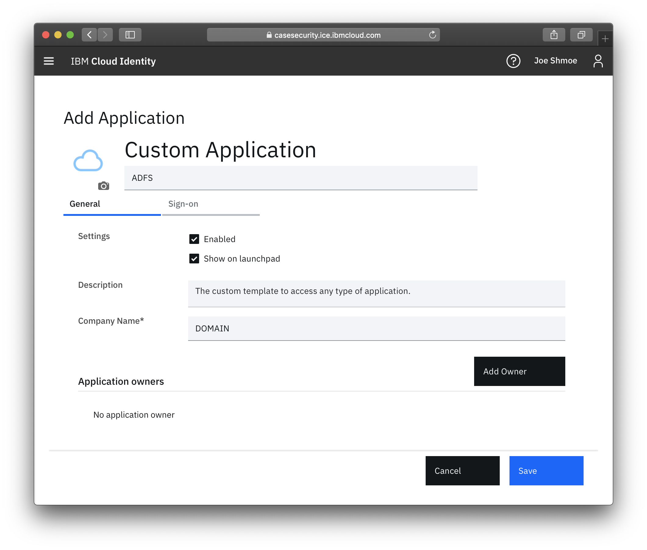Click the camera icon to upload image

(x=103, y=185)
